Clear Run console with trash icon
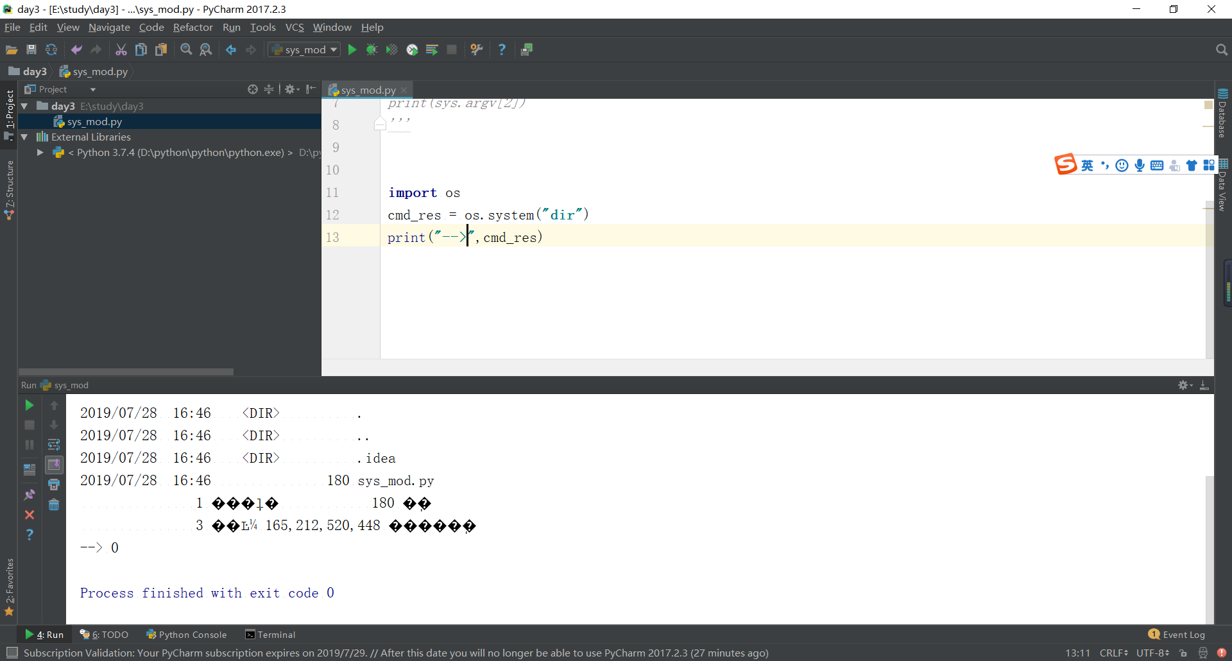Image resolution: width=1232 pixels, height=661 pixels. [x=54, y=505]
